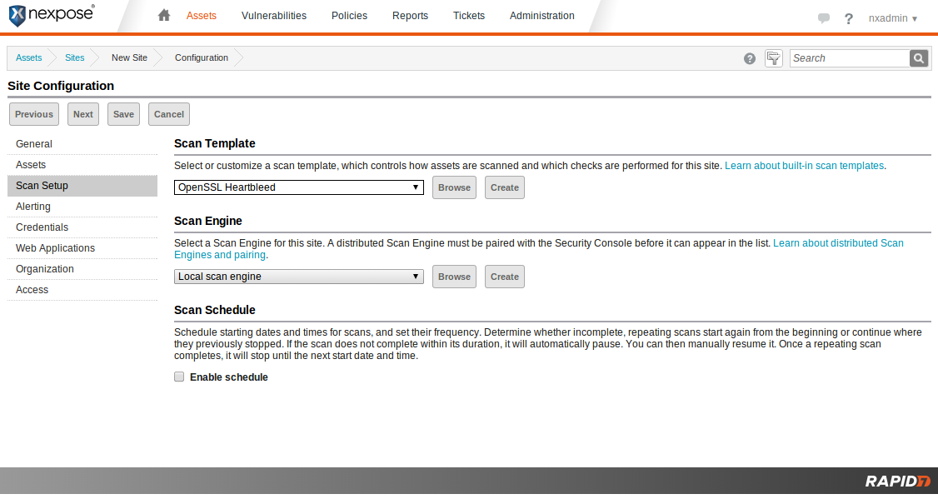The width and height of the screenshot is (938, 499).
Task: Click the Nexpose logo
Action: 52,16
